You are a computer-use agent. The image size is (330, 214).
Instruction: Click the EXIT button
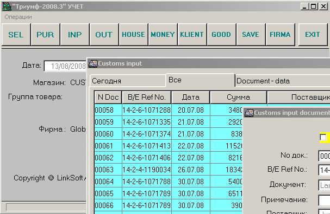pos(313,35)
